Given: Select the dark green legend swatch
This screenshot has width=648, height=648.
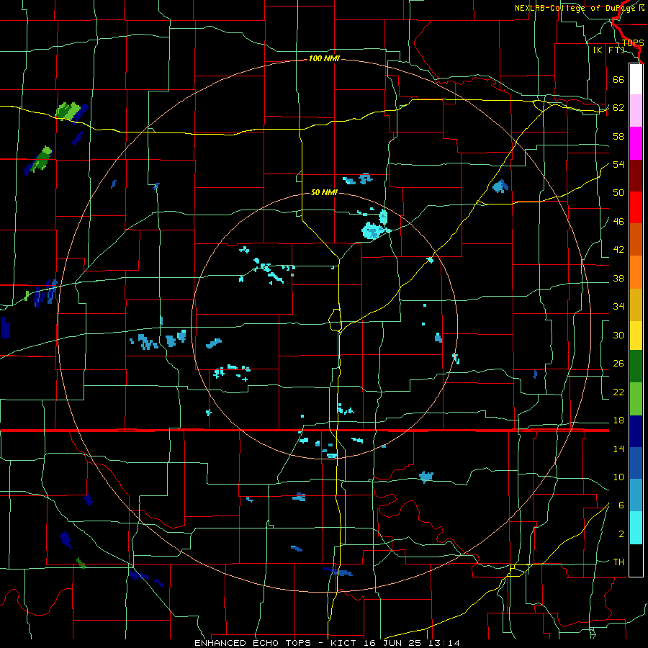Looking at the screenshot, I should (x=636, y=366).
